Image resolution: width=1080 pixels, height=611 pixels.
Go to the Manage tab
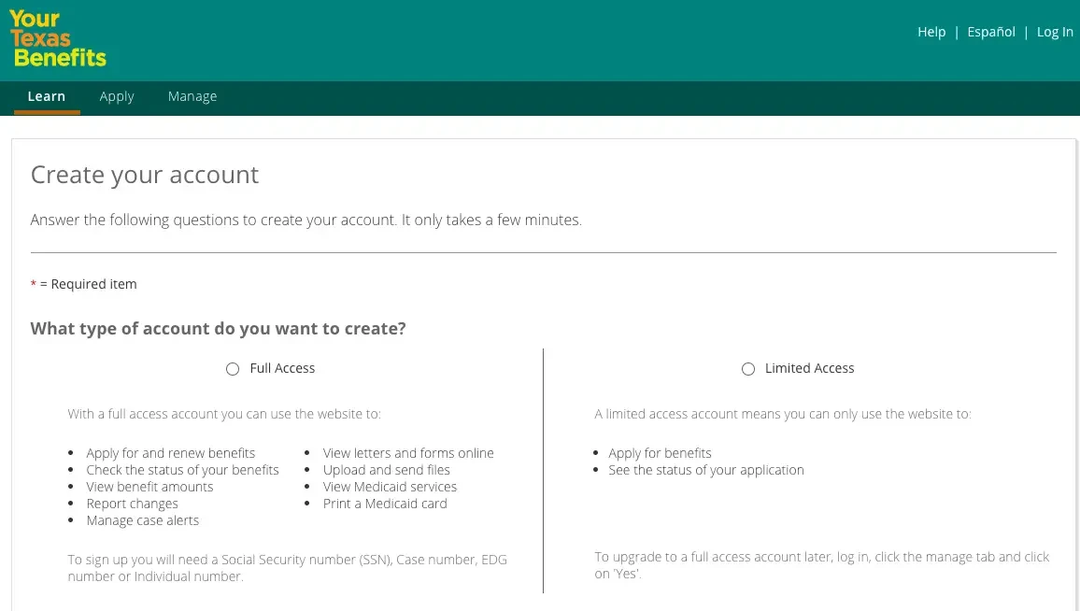tap(192, 96)
